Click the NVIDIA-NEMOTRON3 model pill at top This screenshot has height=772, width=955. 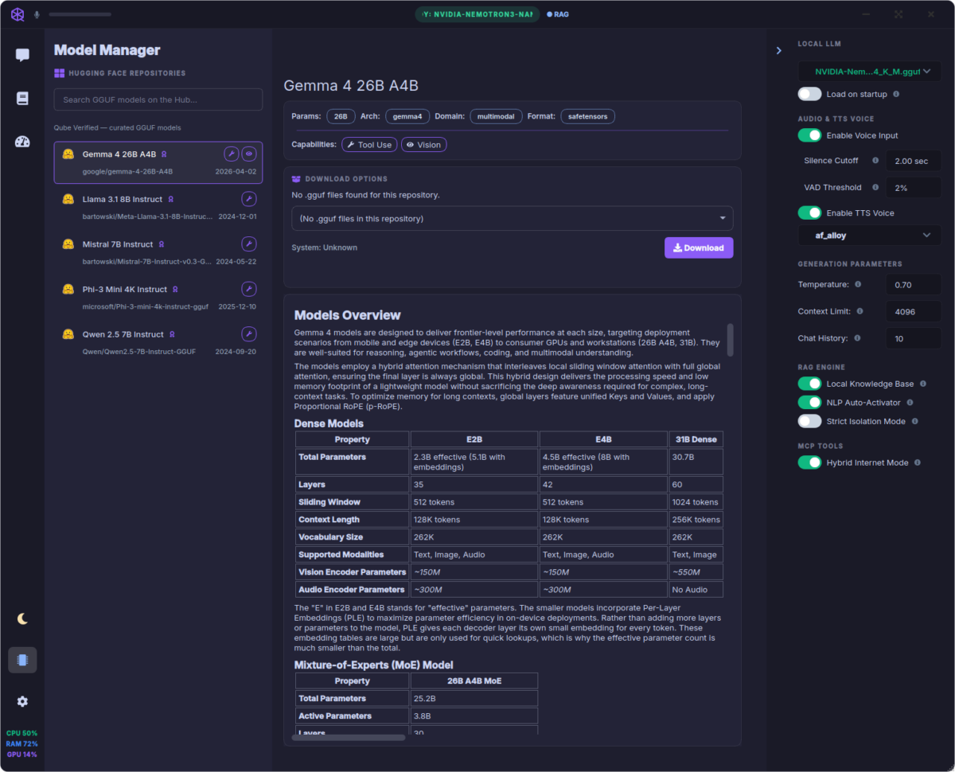477,14
